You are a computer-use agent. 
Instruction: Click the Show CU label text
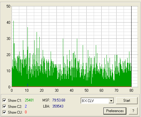tap(15, 112)
